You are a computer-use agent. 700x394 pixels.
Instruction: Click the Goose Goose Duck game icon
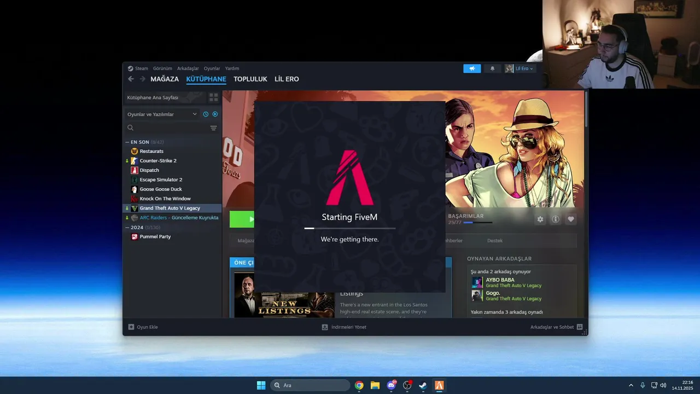[x=135, y=189]
